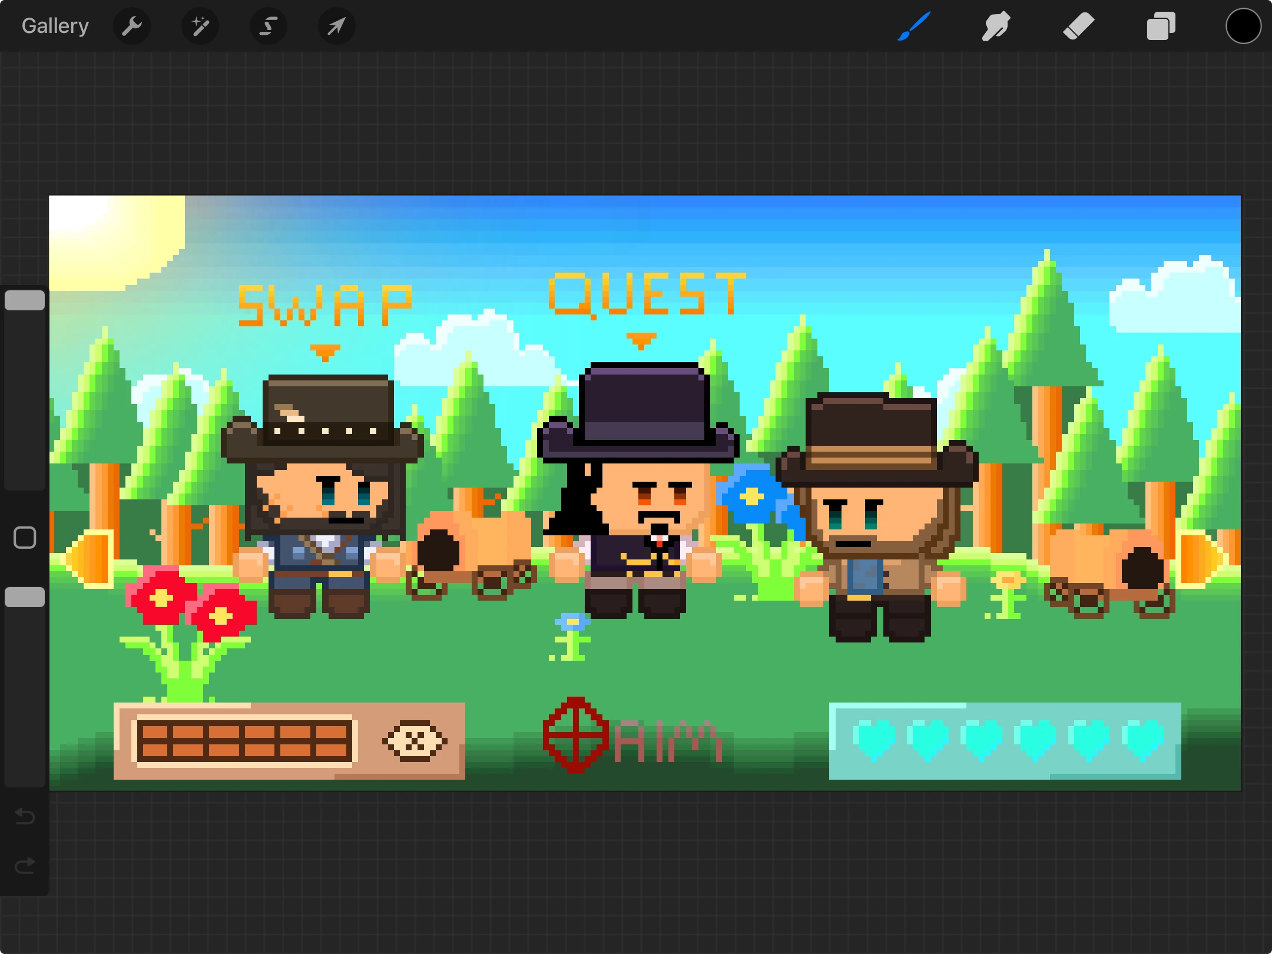The width and height of the screenshot is (1272, 954).
Task: Tap the square Modify button in sidebar
Action: click(x=25, y=538)
